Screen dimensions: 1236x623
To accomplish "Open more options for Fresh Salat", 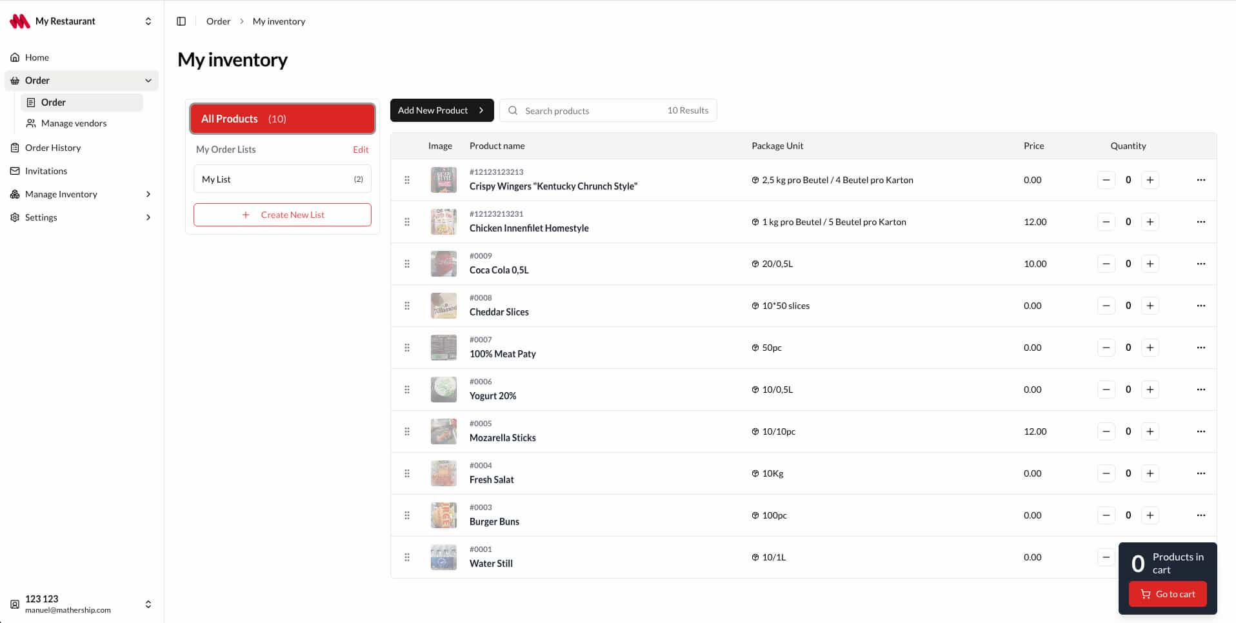I will (1201, 473).
